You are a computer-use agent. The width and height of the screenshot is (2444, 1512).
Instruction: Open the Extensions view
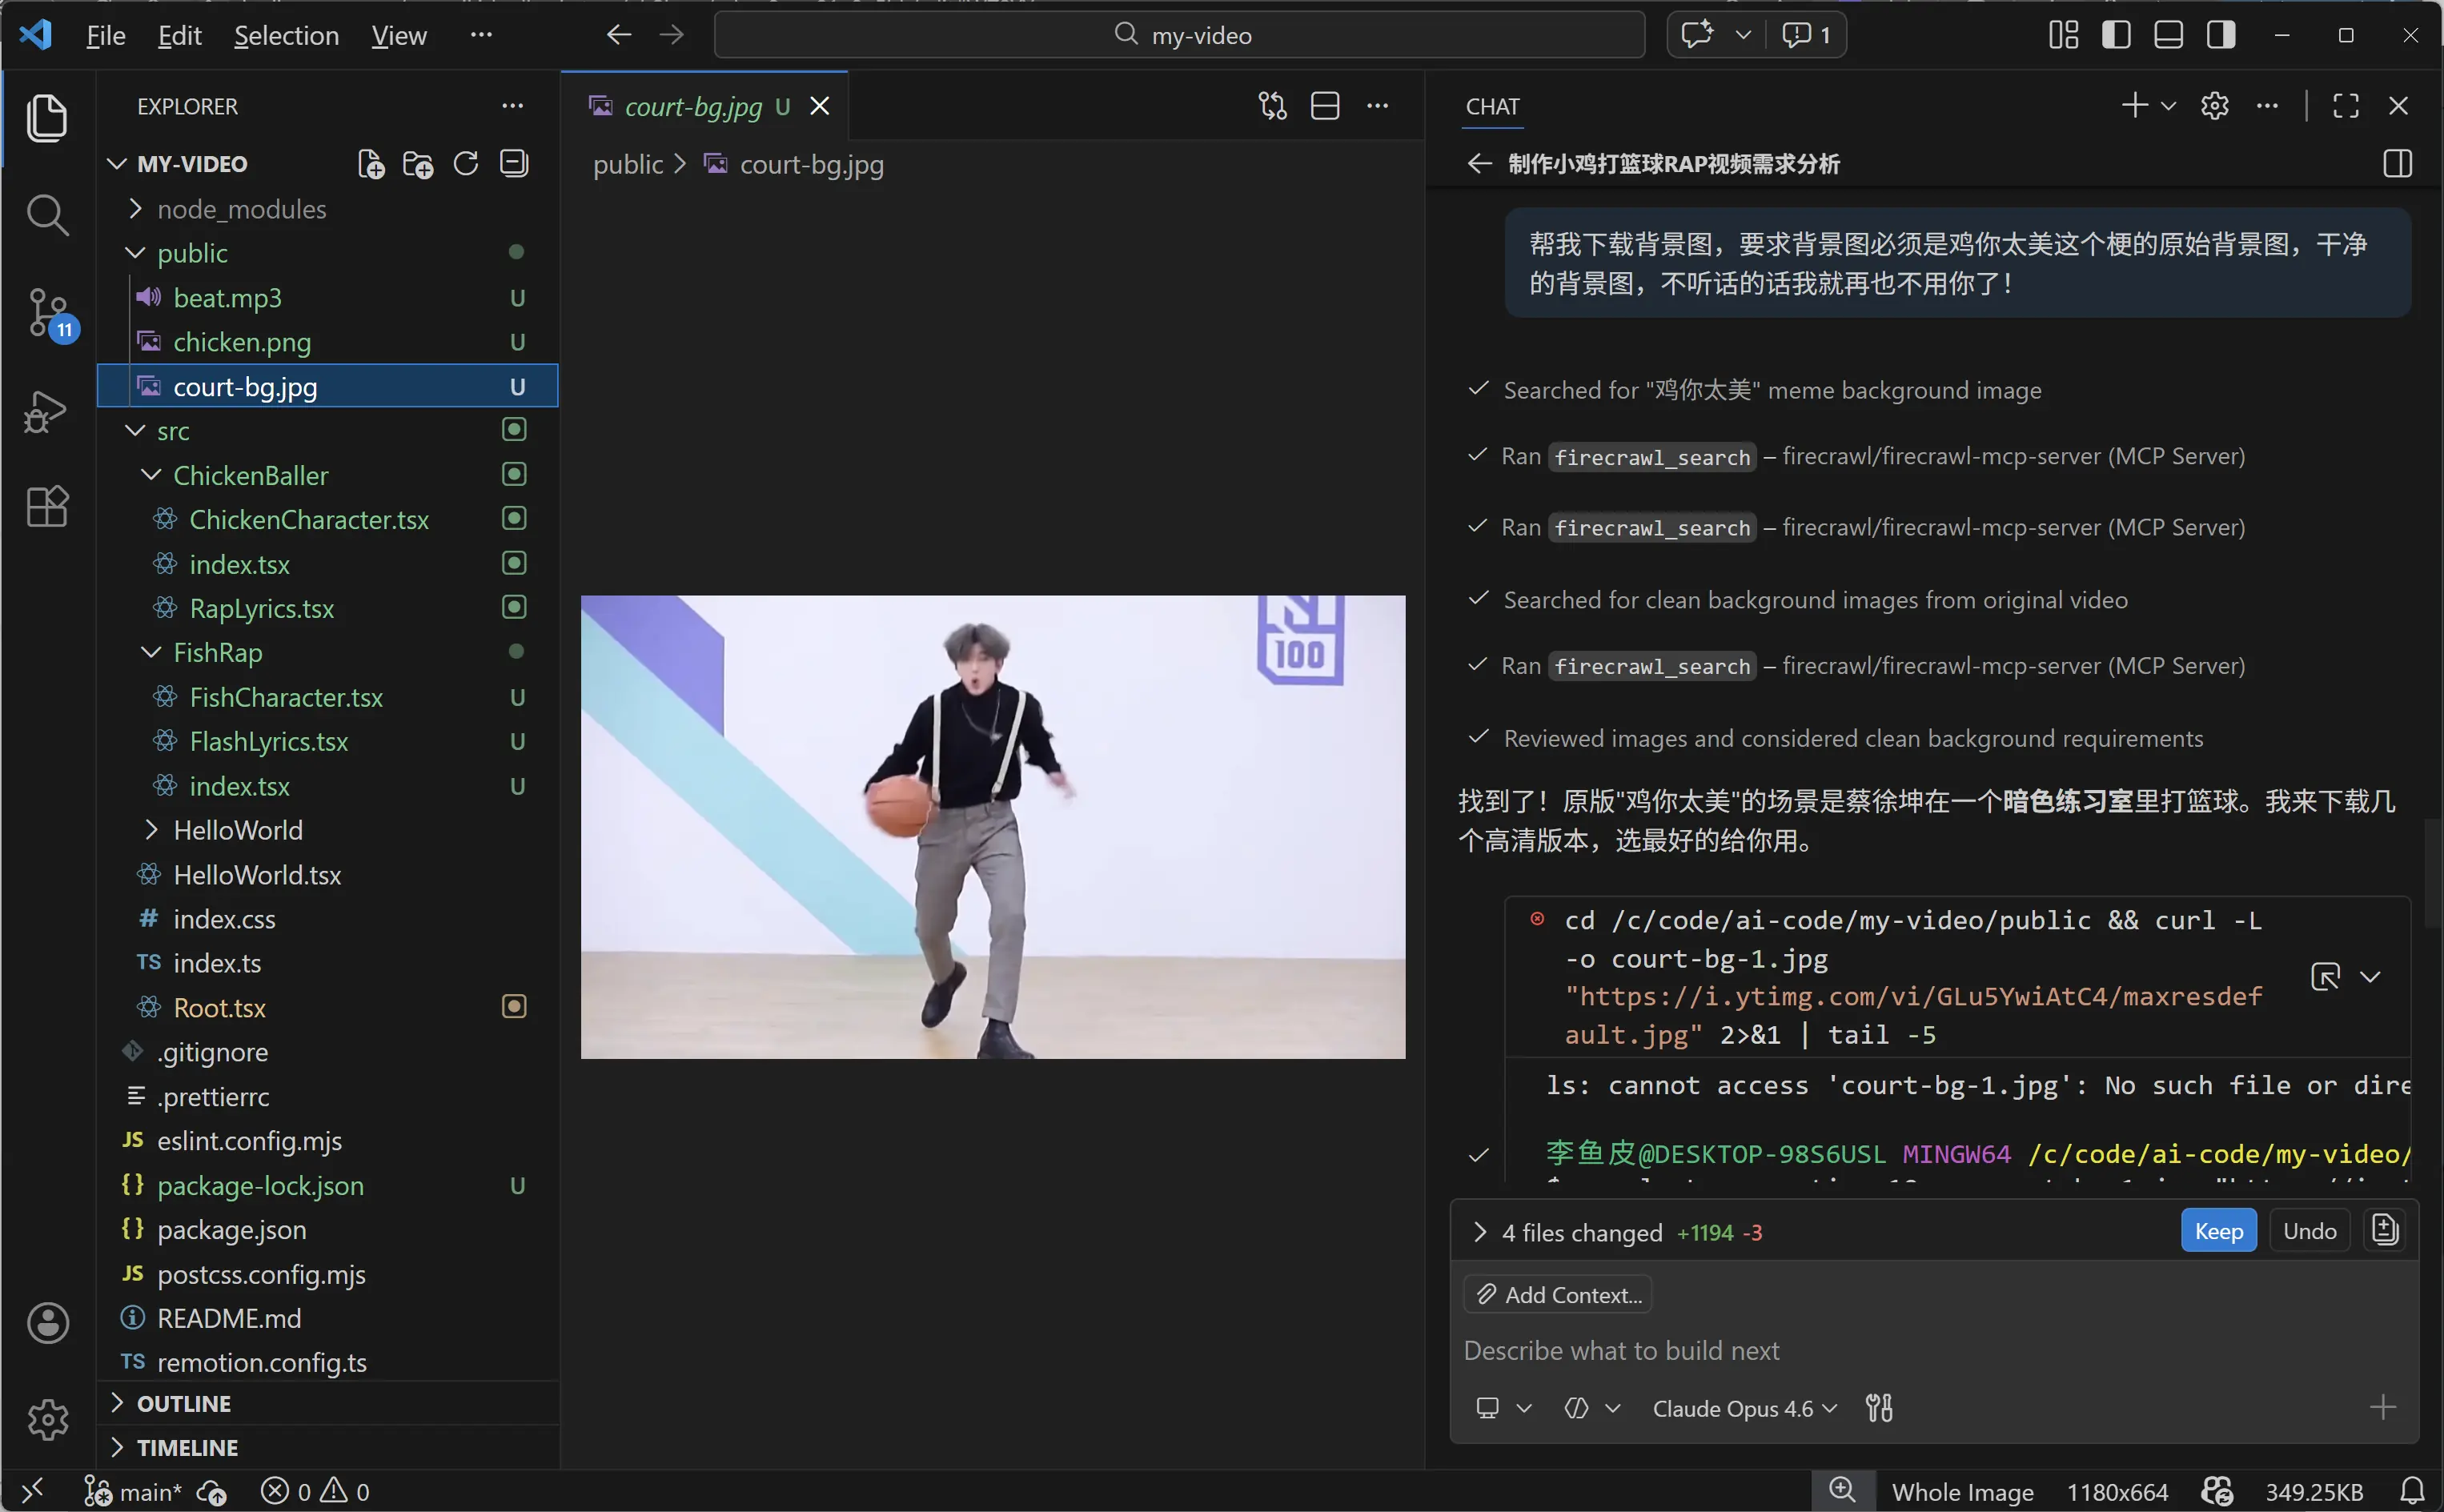click(x=47, y=507)
